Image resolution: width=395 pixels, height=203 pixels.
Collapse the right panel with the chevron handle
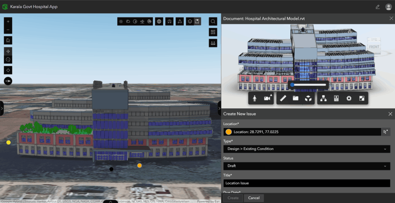(219, 108)
